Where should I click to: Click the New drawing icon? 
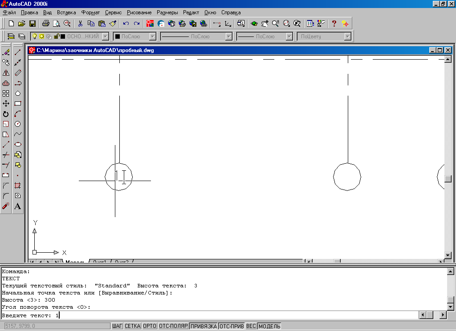[11, 24]
